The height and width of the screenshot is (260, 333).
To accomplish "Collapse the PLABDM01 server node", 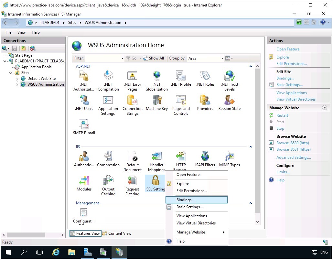I will [5, 61].
